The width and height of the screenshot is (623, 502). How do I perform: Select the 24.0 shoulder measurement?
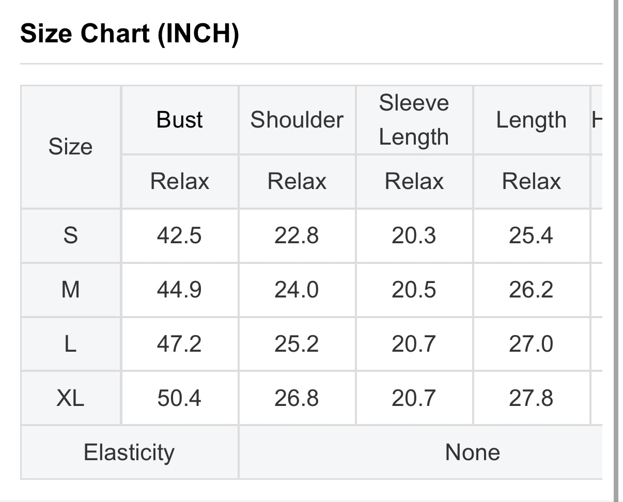pyautogui.click(x=297, y=290)
